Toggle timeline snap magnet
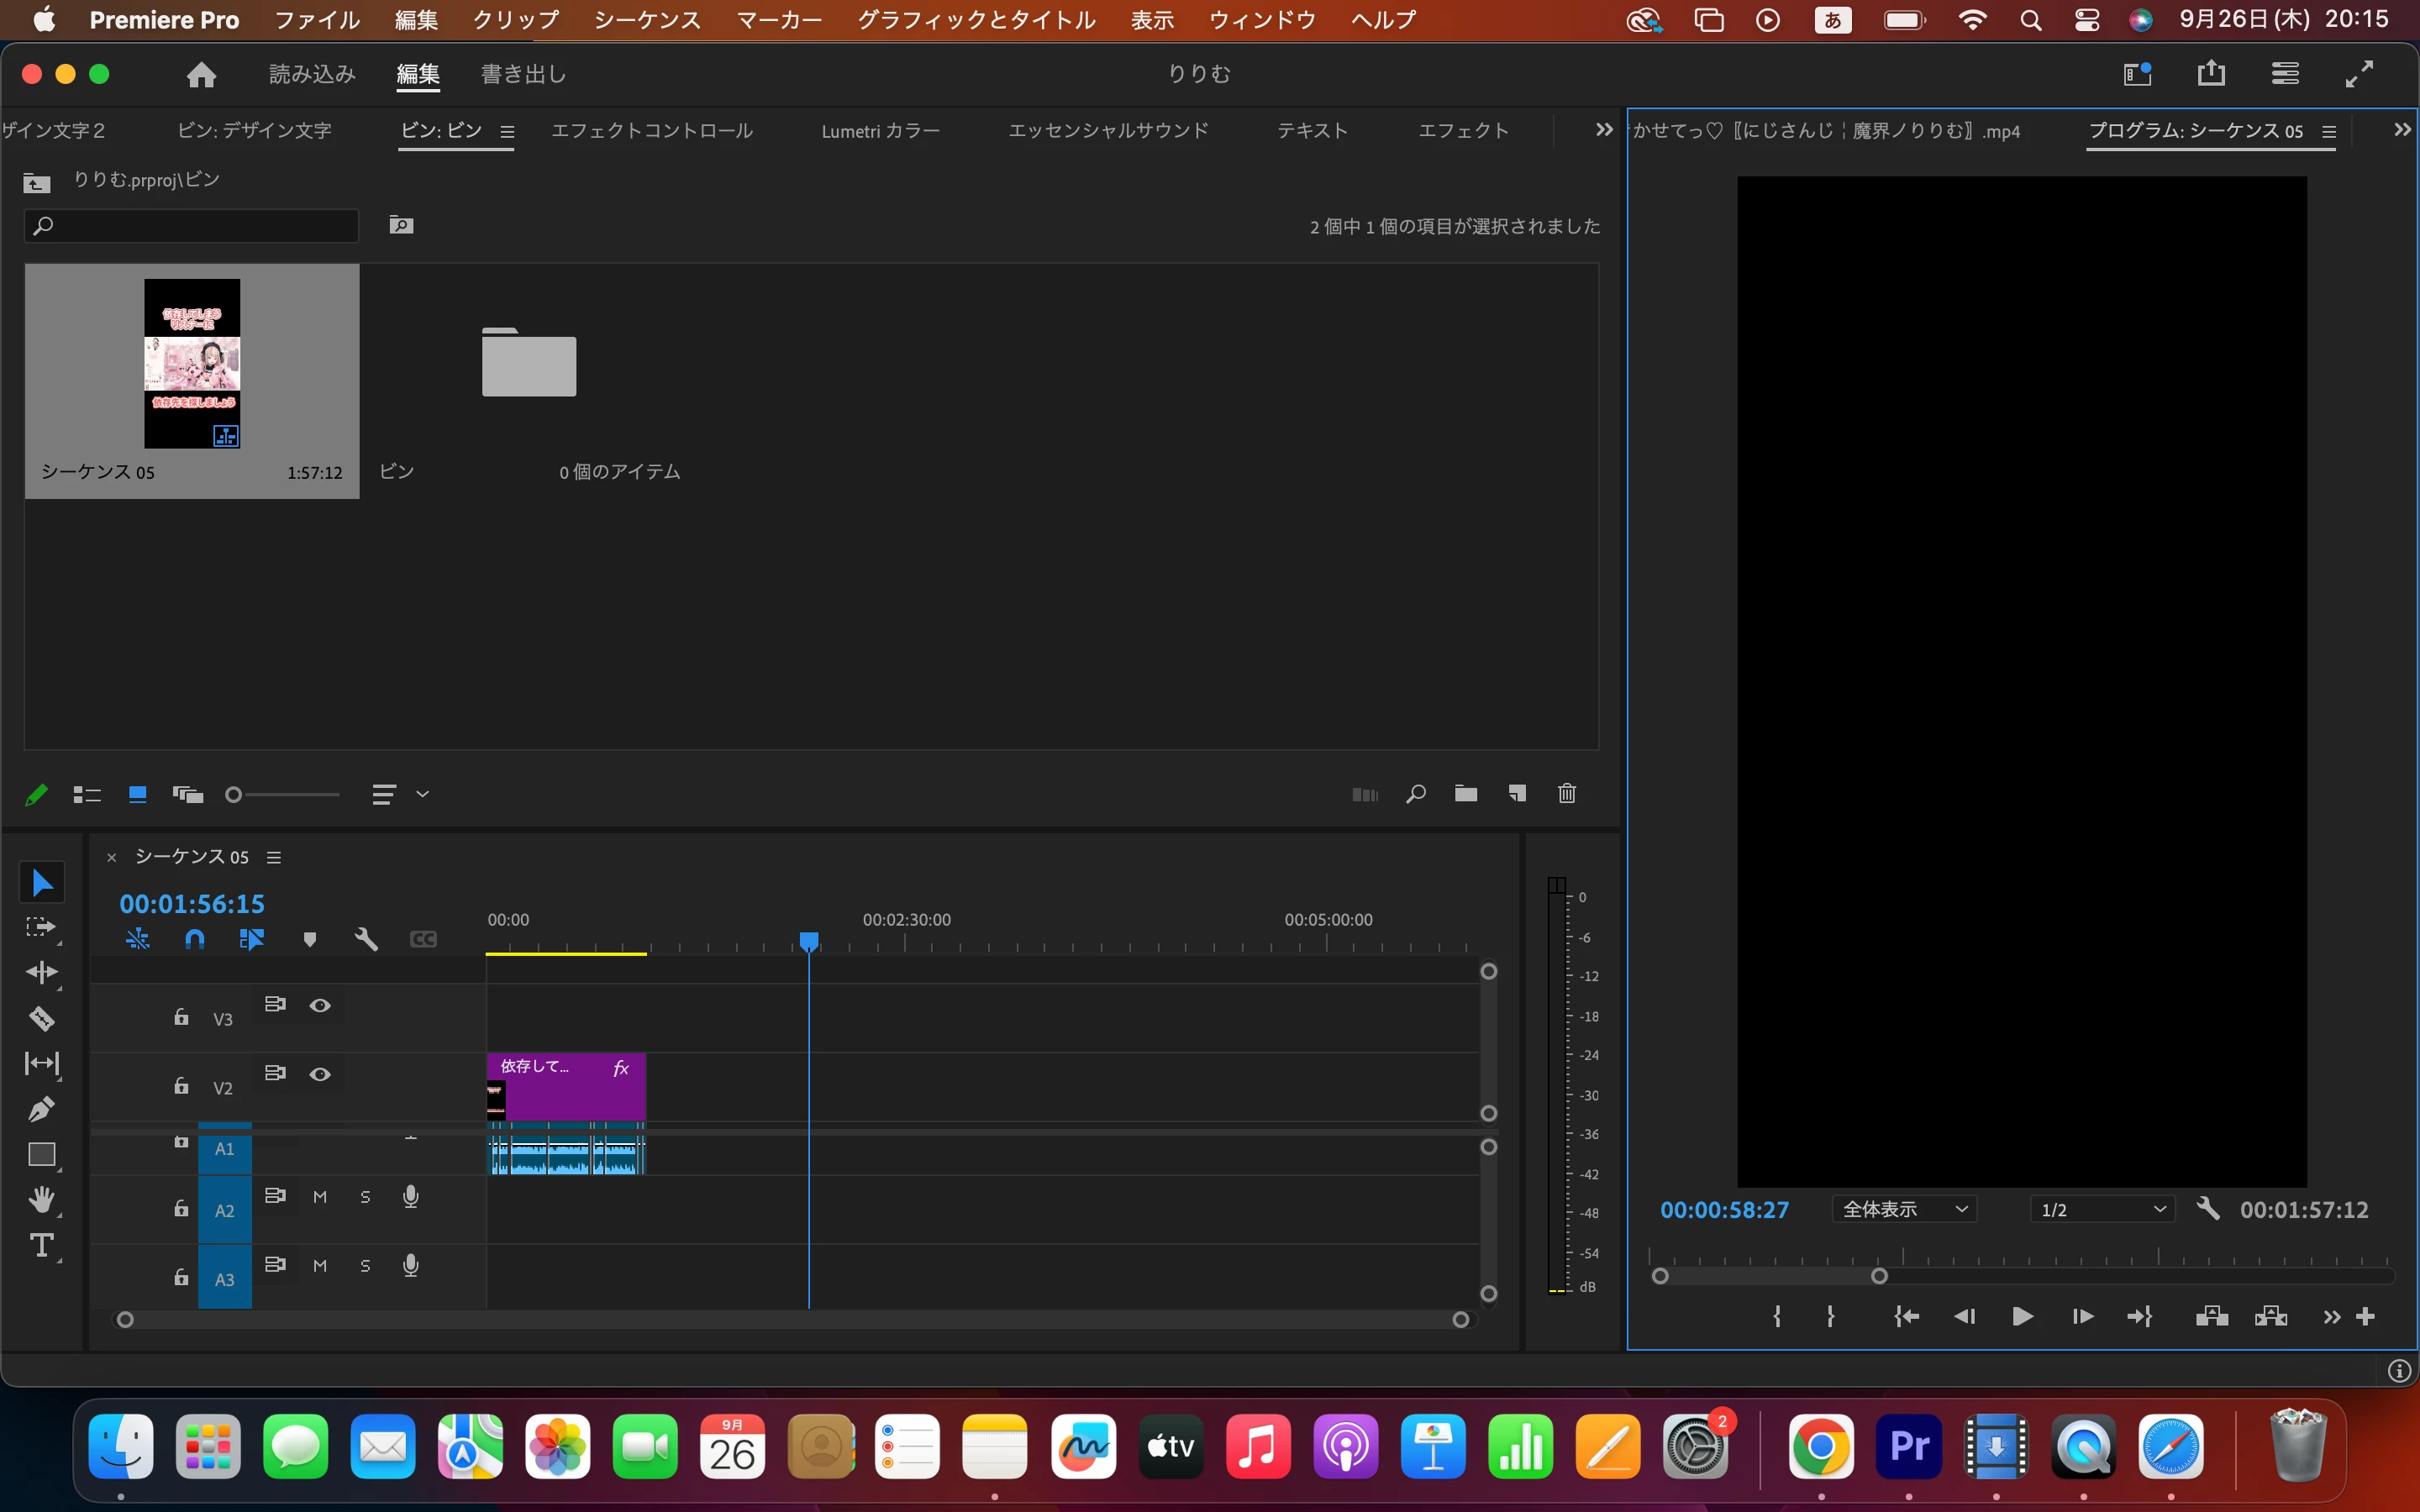Viewport: 2420px width, 1512px height. tap(195, 939)
